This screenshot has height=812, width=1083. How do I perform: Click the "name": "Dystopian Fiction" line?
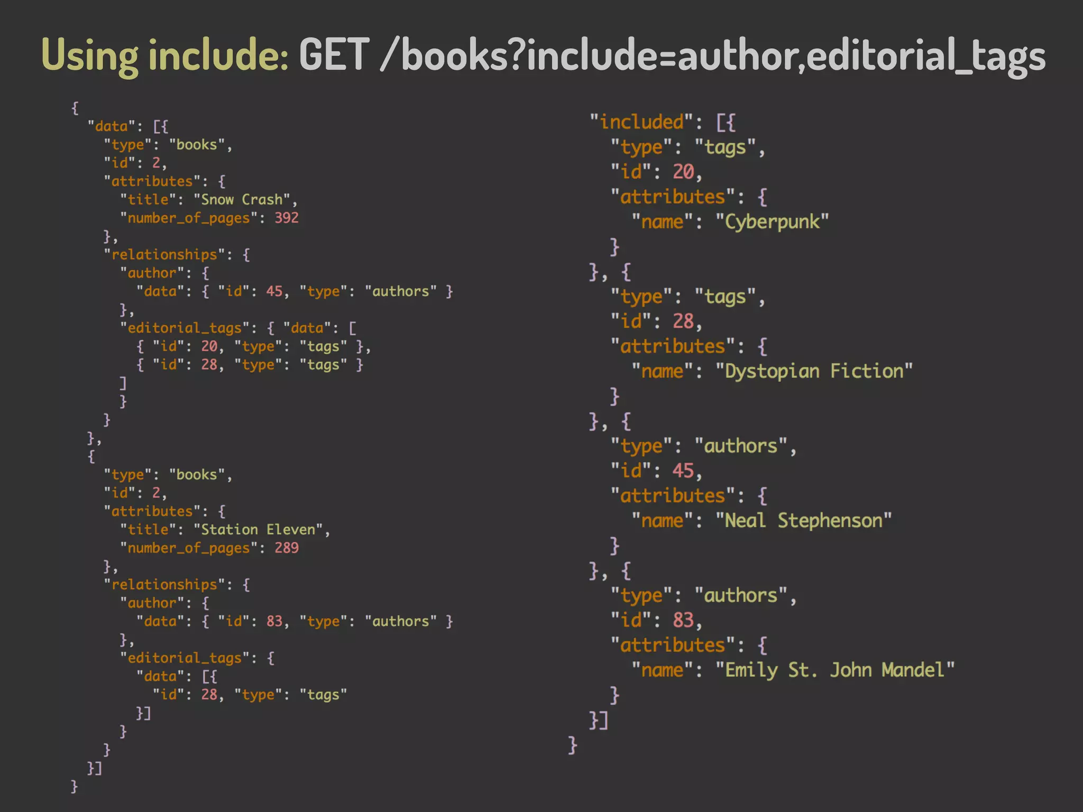pos(772,371)
